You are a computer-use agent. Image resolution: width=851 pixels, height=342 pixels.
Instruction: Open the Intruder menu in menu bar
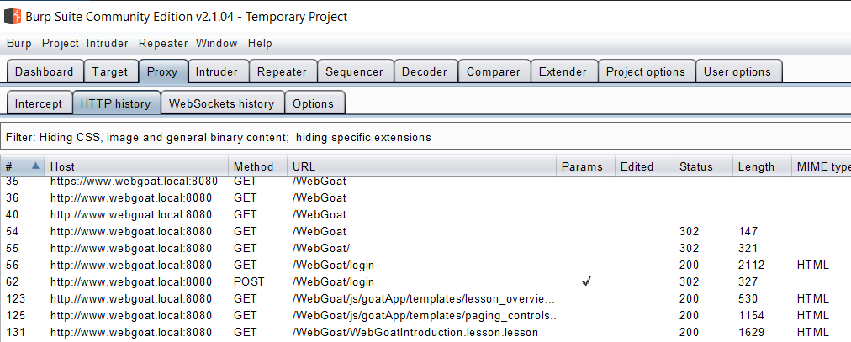pos(108,44)
